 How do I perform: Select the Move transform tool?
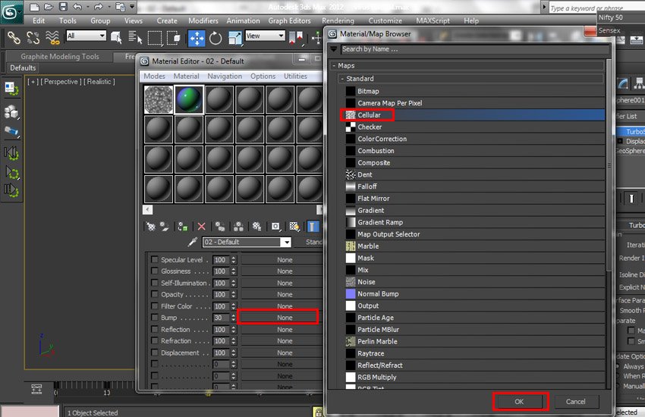tap(196, 37)
